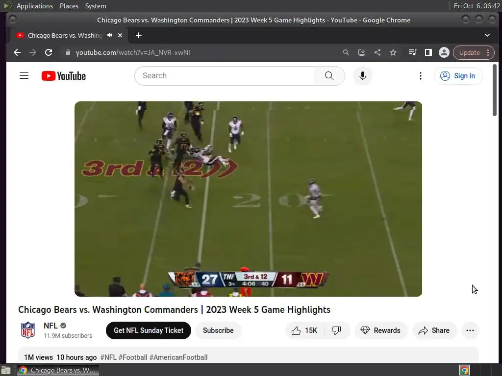Image resolution: width=502 pixels, height=376 pixels.
Task: Reload the YouTube page
Action: coord(49,52)
